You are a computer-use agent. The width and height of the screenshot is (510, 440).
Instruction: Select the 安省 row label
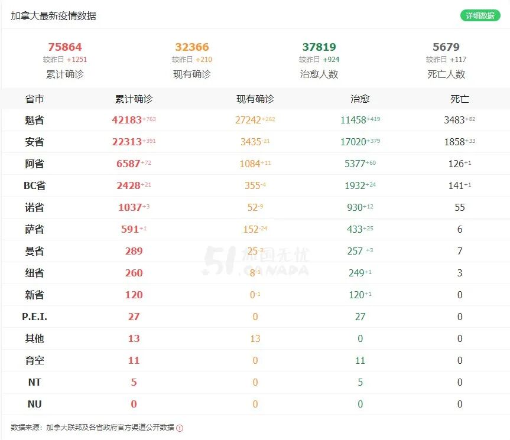[34, 142]
